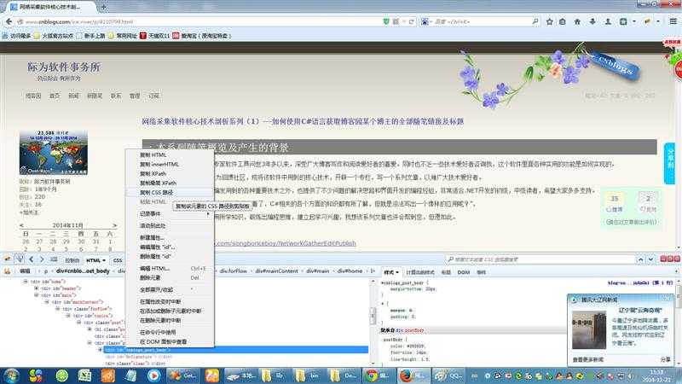Open the NetworkGatherEditPublish GitHub link
The width and height of the screenshot is (682, 384).
[x=286, y=243]
